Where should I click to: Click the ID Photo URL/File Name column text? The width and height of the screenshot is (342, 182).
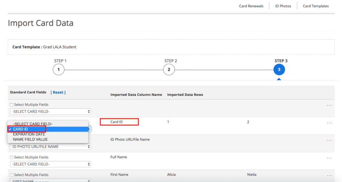click(x=130, y=140)
